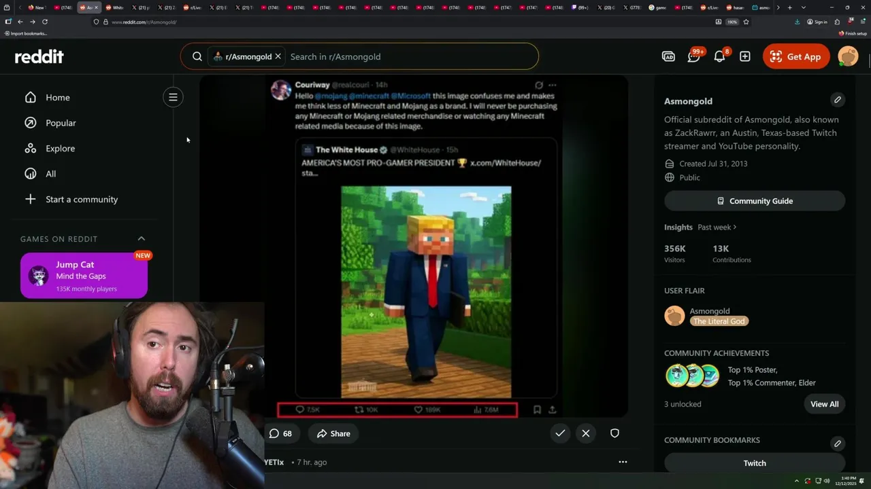Open chat with 99+ badge
This screenshot has height=489, width=871.
[693, 56]
